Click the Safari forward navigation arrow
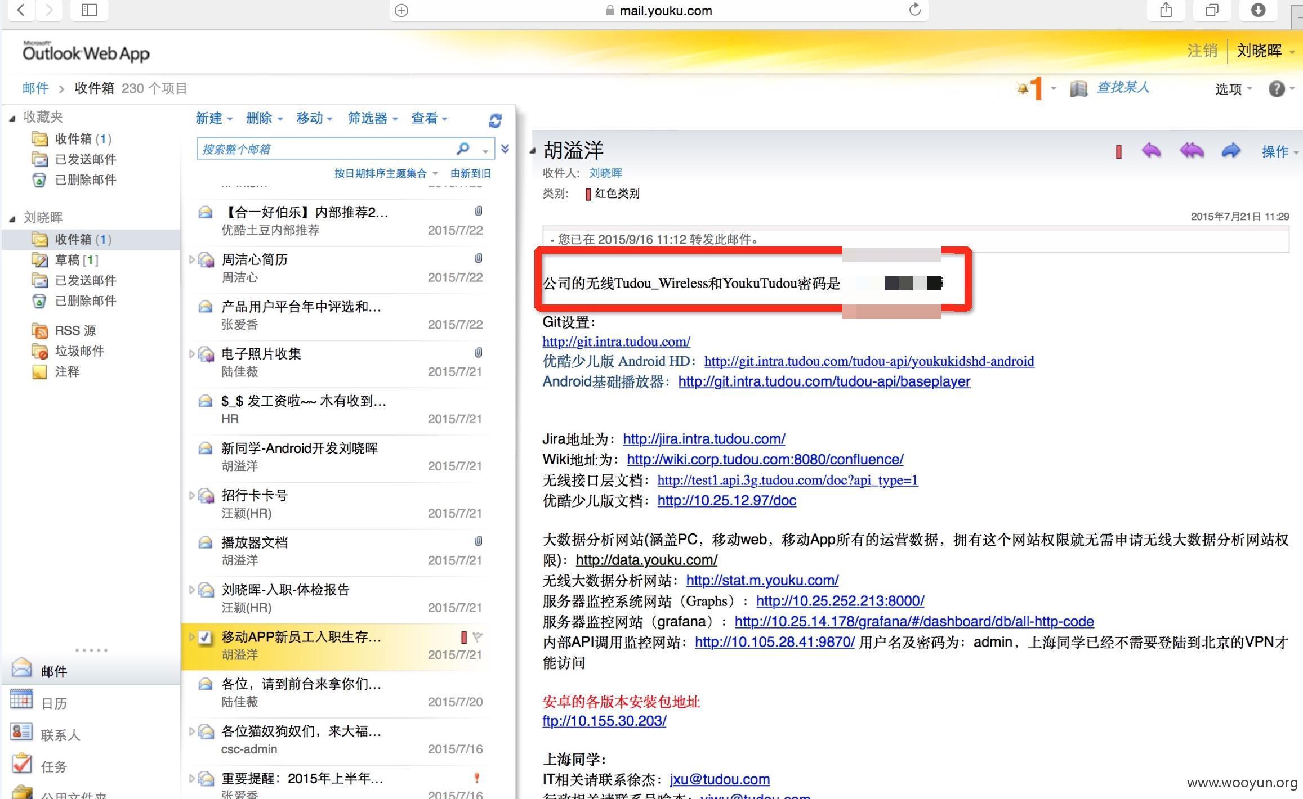The image size is (1303, 799). click(x=49, y=10)
